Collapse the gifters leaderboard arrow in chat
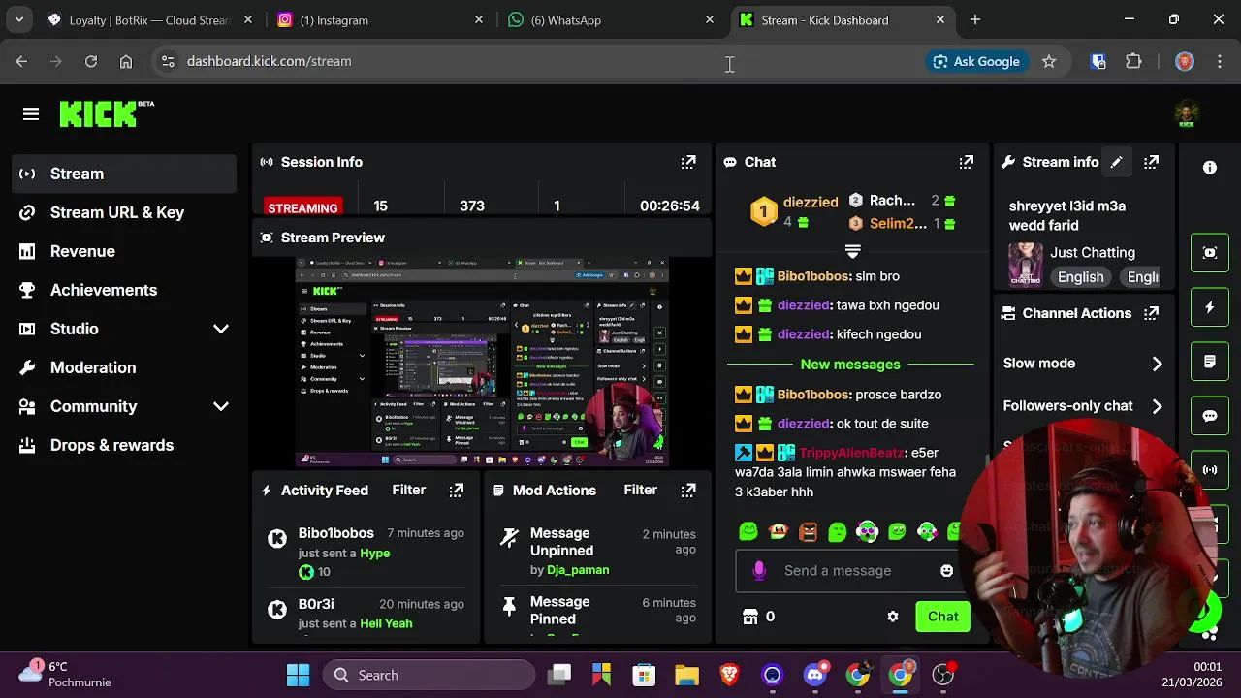Image resolution: width=1241 pixels, height=698 pixels. click(852, 251)
